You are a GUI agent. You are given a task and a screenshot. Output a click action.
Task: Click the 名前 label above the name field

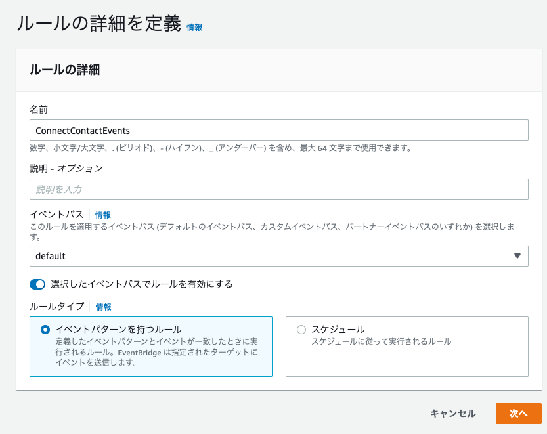pyautogui.click(x=39, y=110)
